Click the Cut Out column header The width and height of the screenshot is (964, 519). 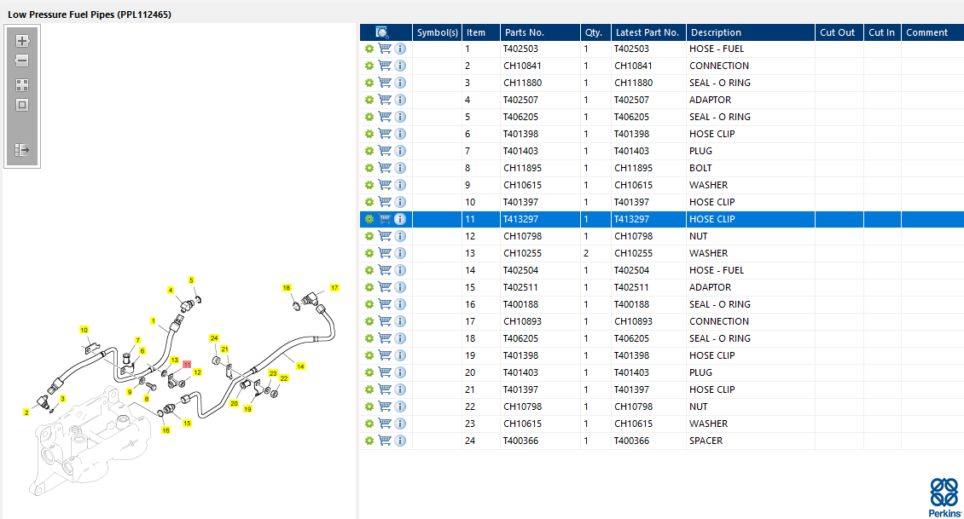[x=839, y=32]
